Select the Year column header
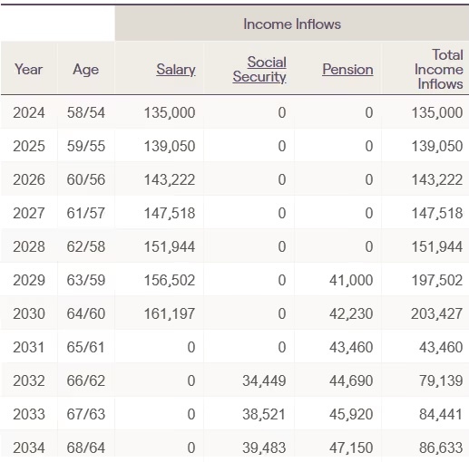 (x=29, y=70)
